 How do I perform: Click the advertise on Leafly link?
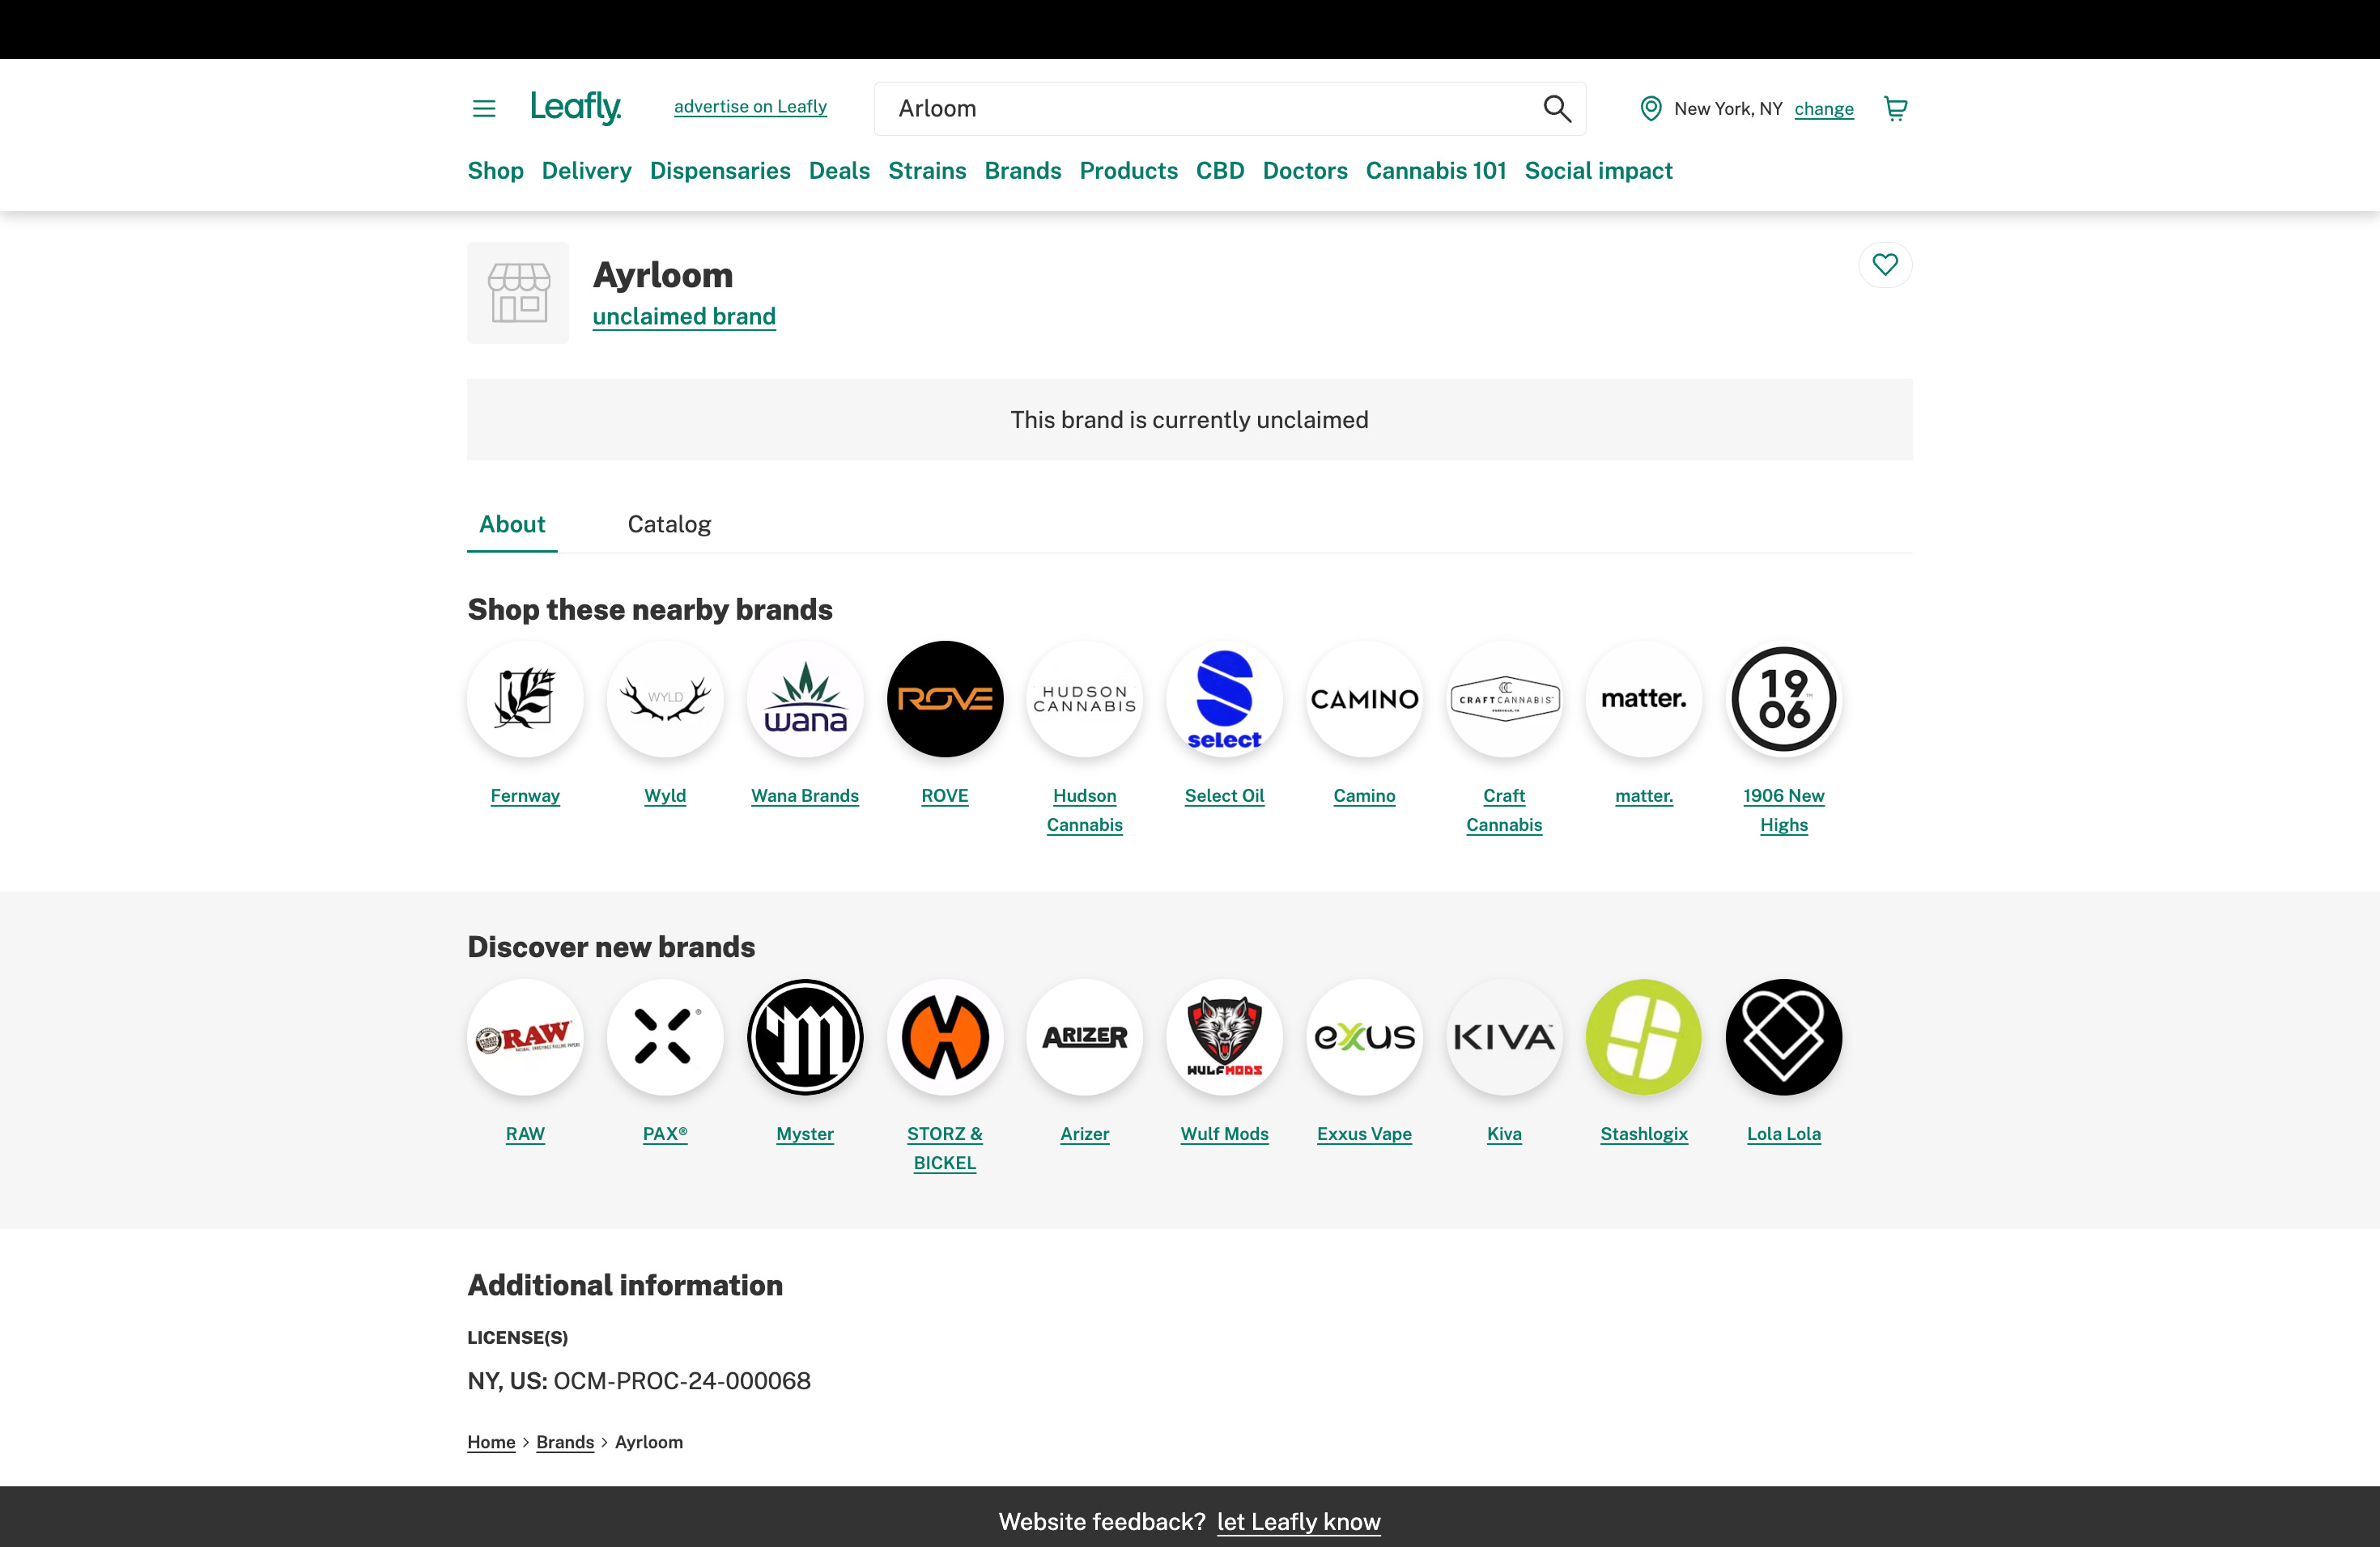pos(750,106)
